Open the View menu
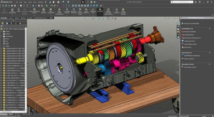 tap(25, 2)
